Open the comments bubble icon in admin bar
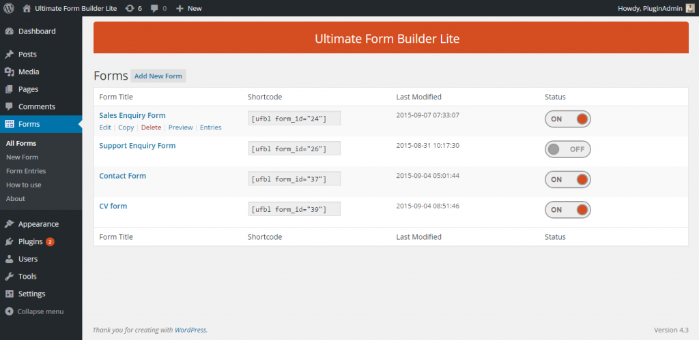Image resolution: width=699 pixels, height=340 pixels. [x=155, y=8]
